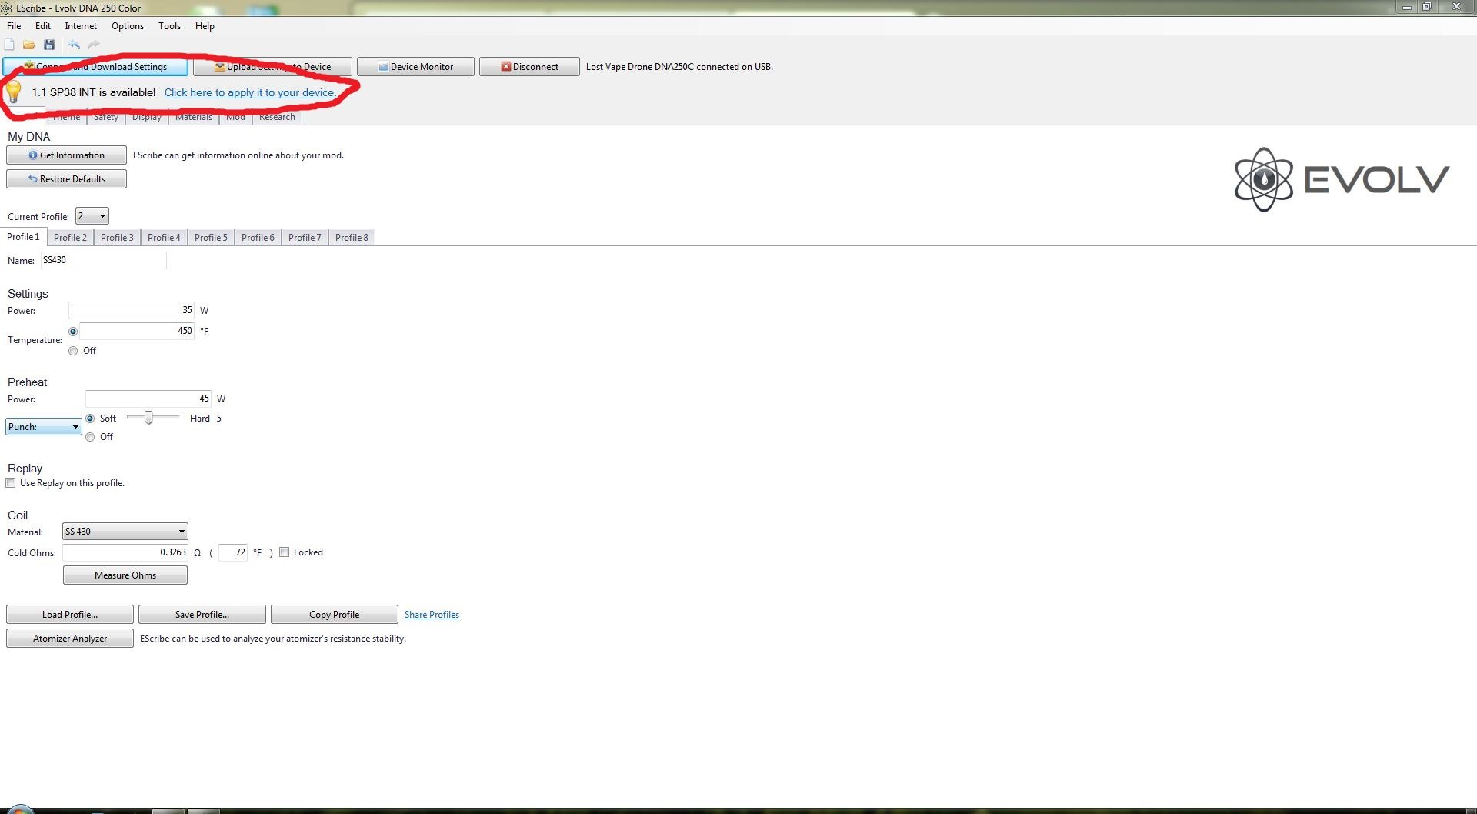
Task: Click the Undo arrow icon
Action: [74, 45]
